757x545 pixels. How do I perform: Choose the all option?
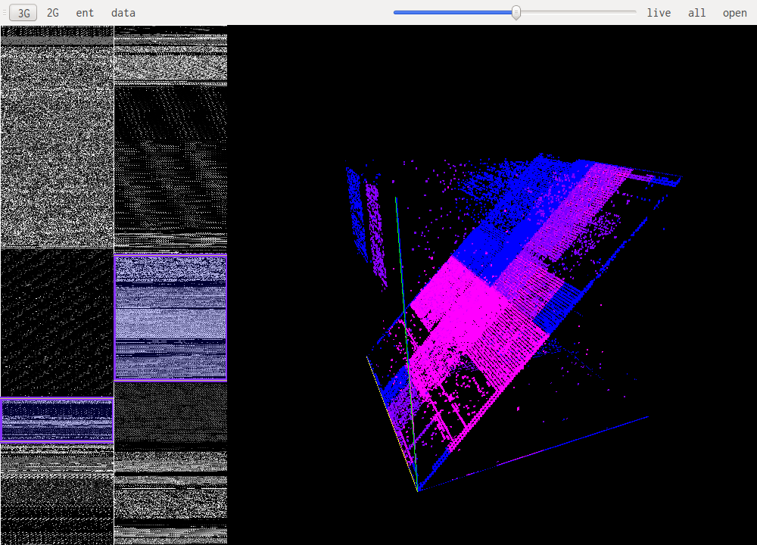[x=696, y=13]
